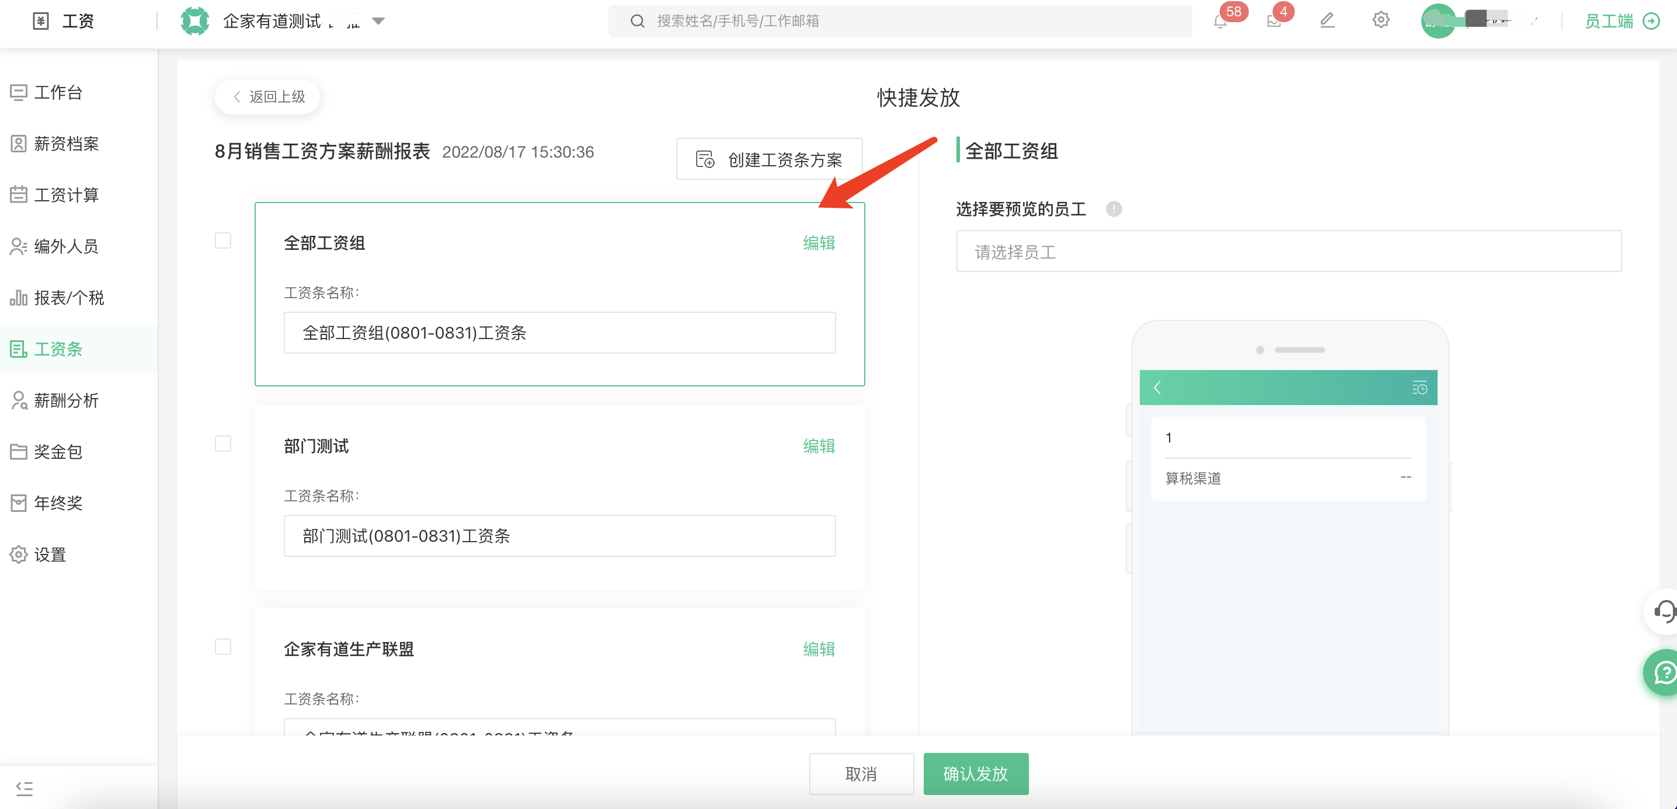
Task: Click the 工作台 monitor icon
Action: (x=18, y=92)
